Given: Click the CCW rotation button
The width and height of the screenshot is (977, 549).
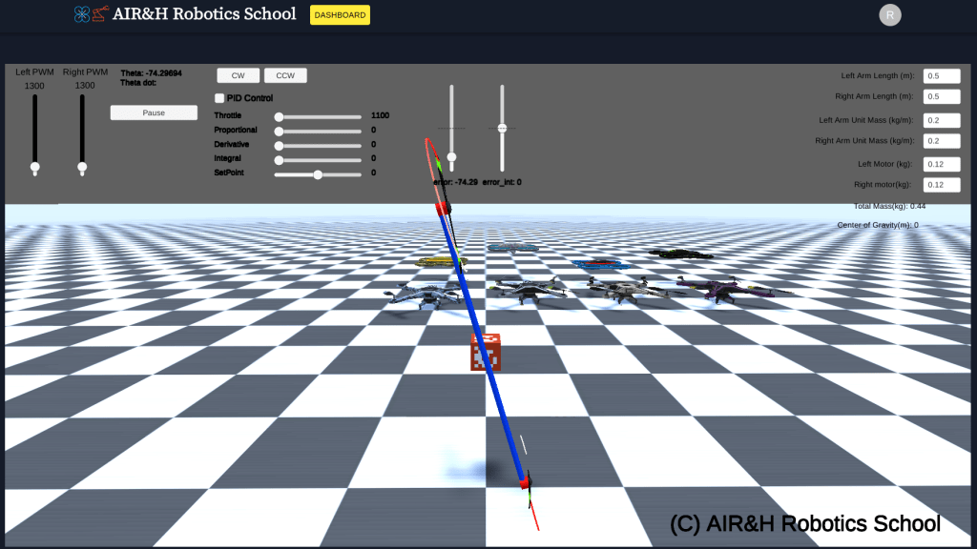Looking at the screenshot, I should click(x=284, y=75).
